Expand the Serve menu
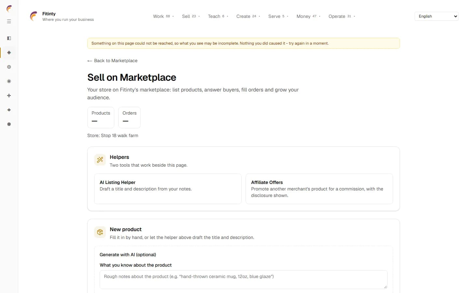 point(278,16)
